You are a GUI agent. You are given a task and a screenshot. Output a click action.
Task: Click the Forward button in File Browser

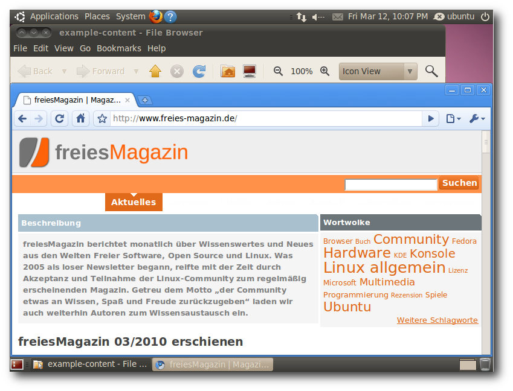click(x=100, y=71)
